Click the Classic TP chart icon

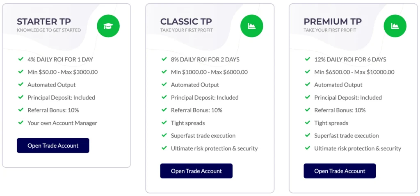tap(252, 26)
